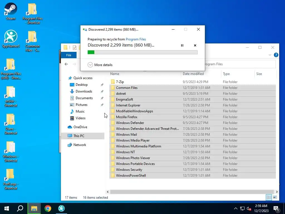The height and width of the screenshot is (214, 285).
Task: Select the Windows Security folder
Action: [x=193, y=170]
